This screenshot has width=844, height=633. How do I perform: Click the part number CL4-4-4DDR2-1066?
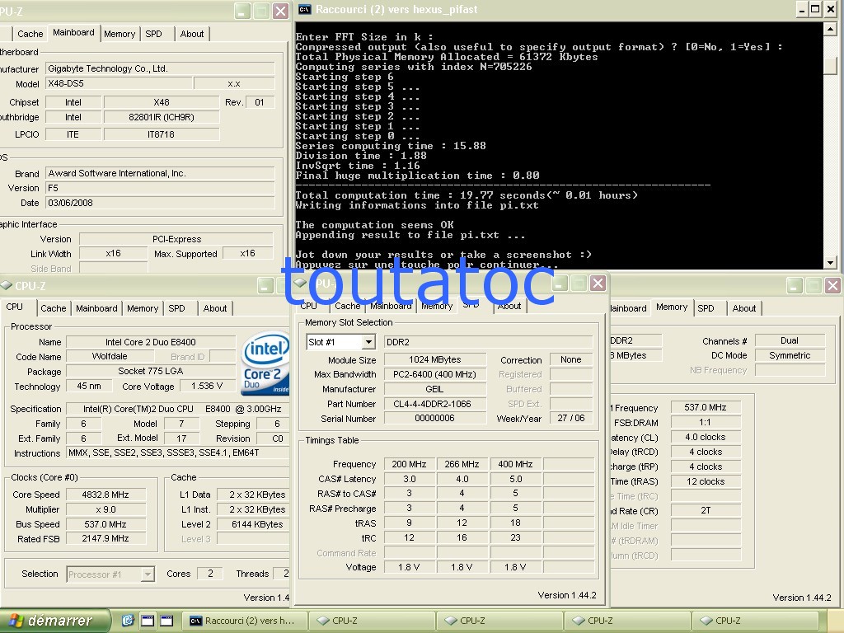point(435,404)
